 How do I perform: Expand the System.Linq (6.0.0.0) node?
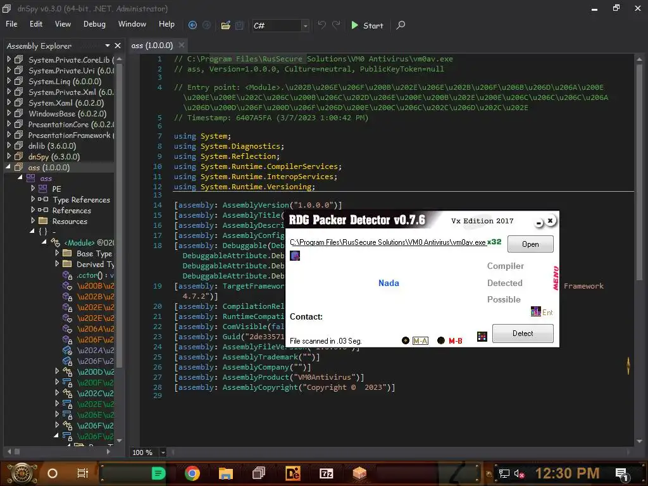[x=9, y=81]
